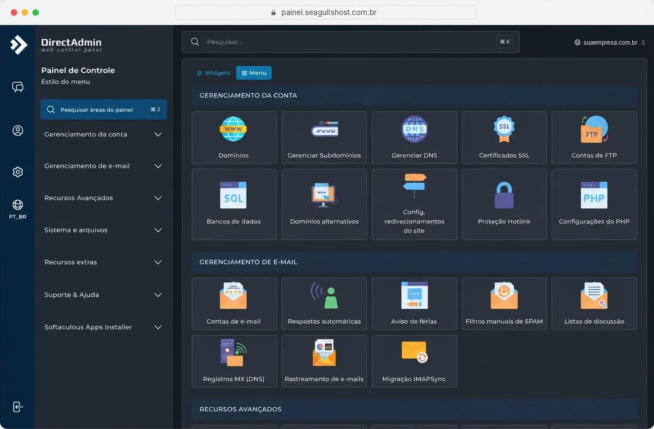The width and height of the screenshot is (654, 429).
Task: Open the Gerenciar DNS icon
Action: (414, 129)
